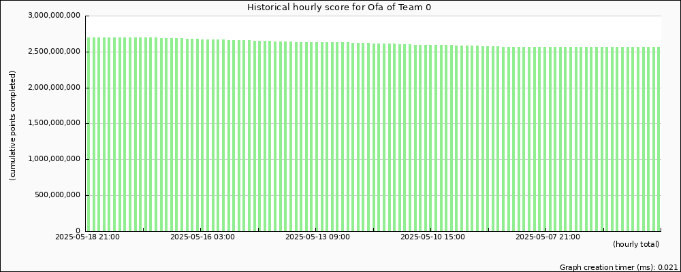Click the '2025-05-10 15:00' x-axis label
The height and width of the screenshot is (272, 681).
432,237
